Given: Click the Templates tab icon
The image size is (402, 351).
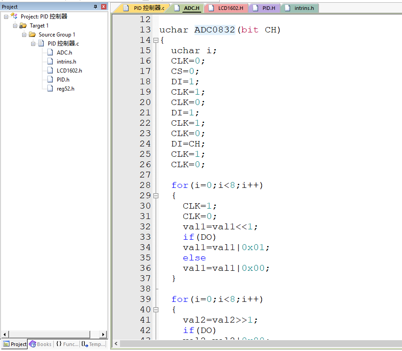Looking at the screenshot, I should coord(85,344).
